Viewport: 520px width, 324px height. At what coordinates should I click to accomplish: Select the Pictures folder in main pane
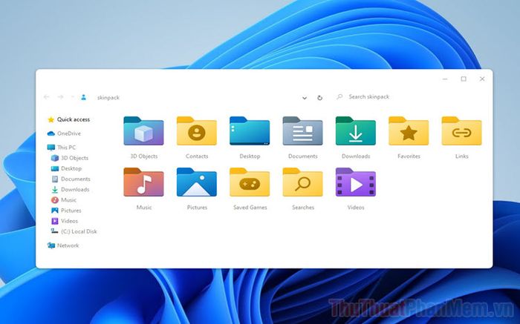(x=196, y=182)
